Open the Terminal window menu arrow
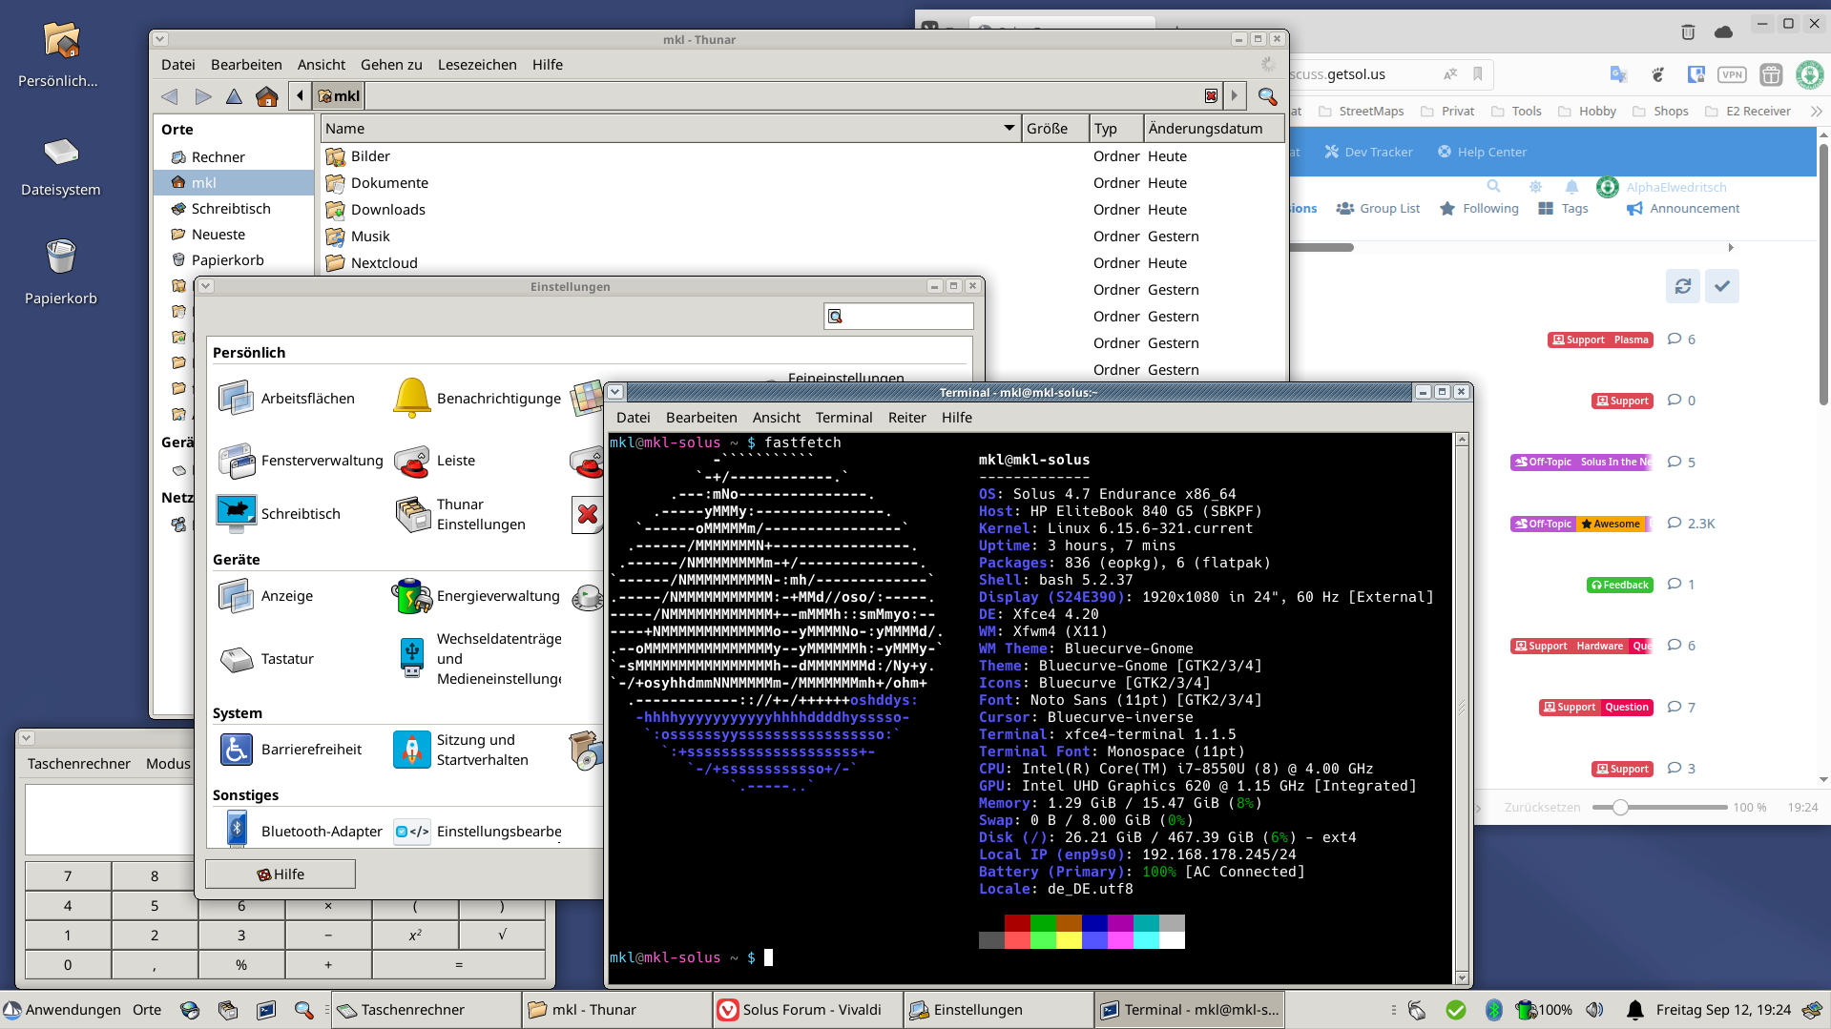The height and width of the screenshot is (1029, 1831). [x=616, y=392]
